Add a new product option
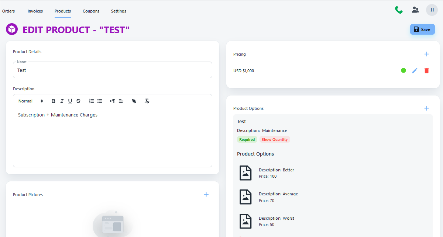 pyautogui.click(x=426, y=108)
